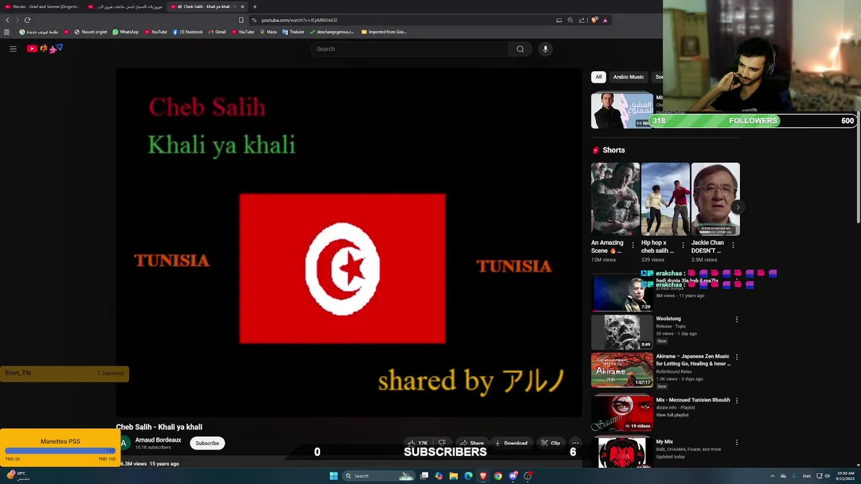The height and width of the screenshot is (484, 861).
Task: Open Task View on taskbar
Action: click(424, 476)
